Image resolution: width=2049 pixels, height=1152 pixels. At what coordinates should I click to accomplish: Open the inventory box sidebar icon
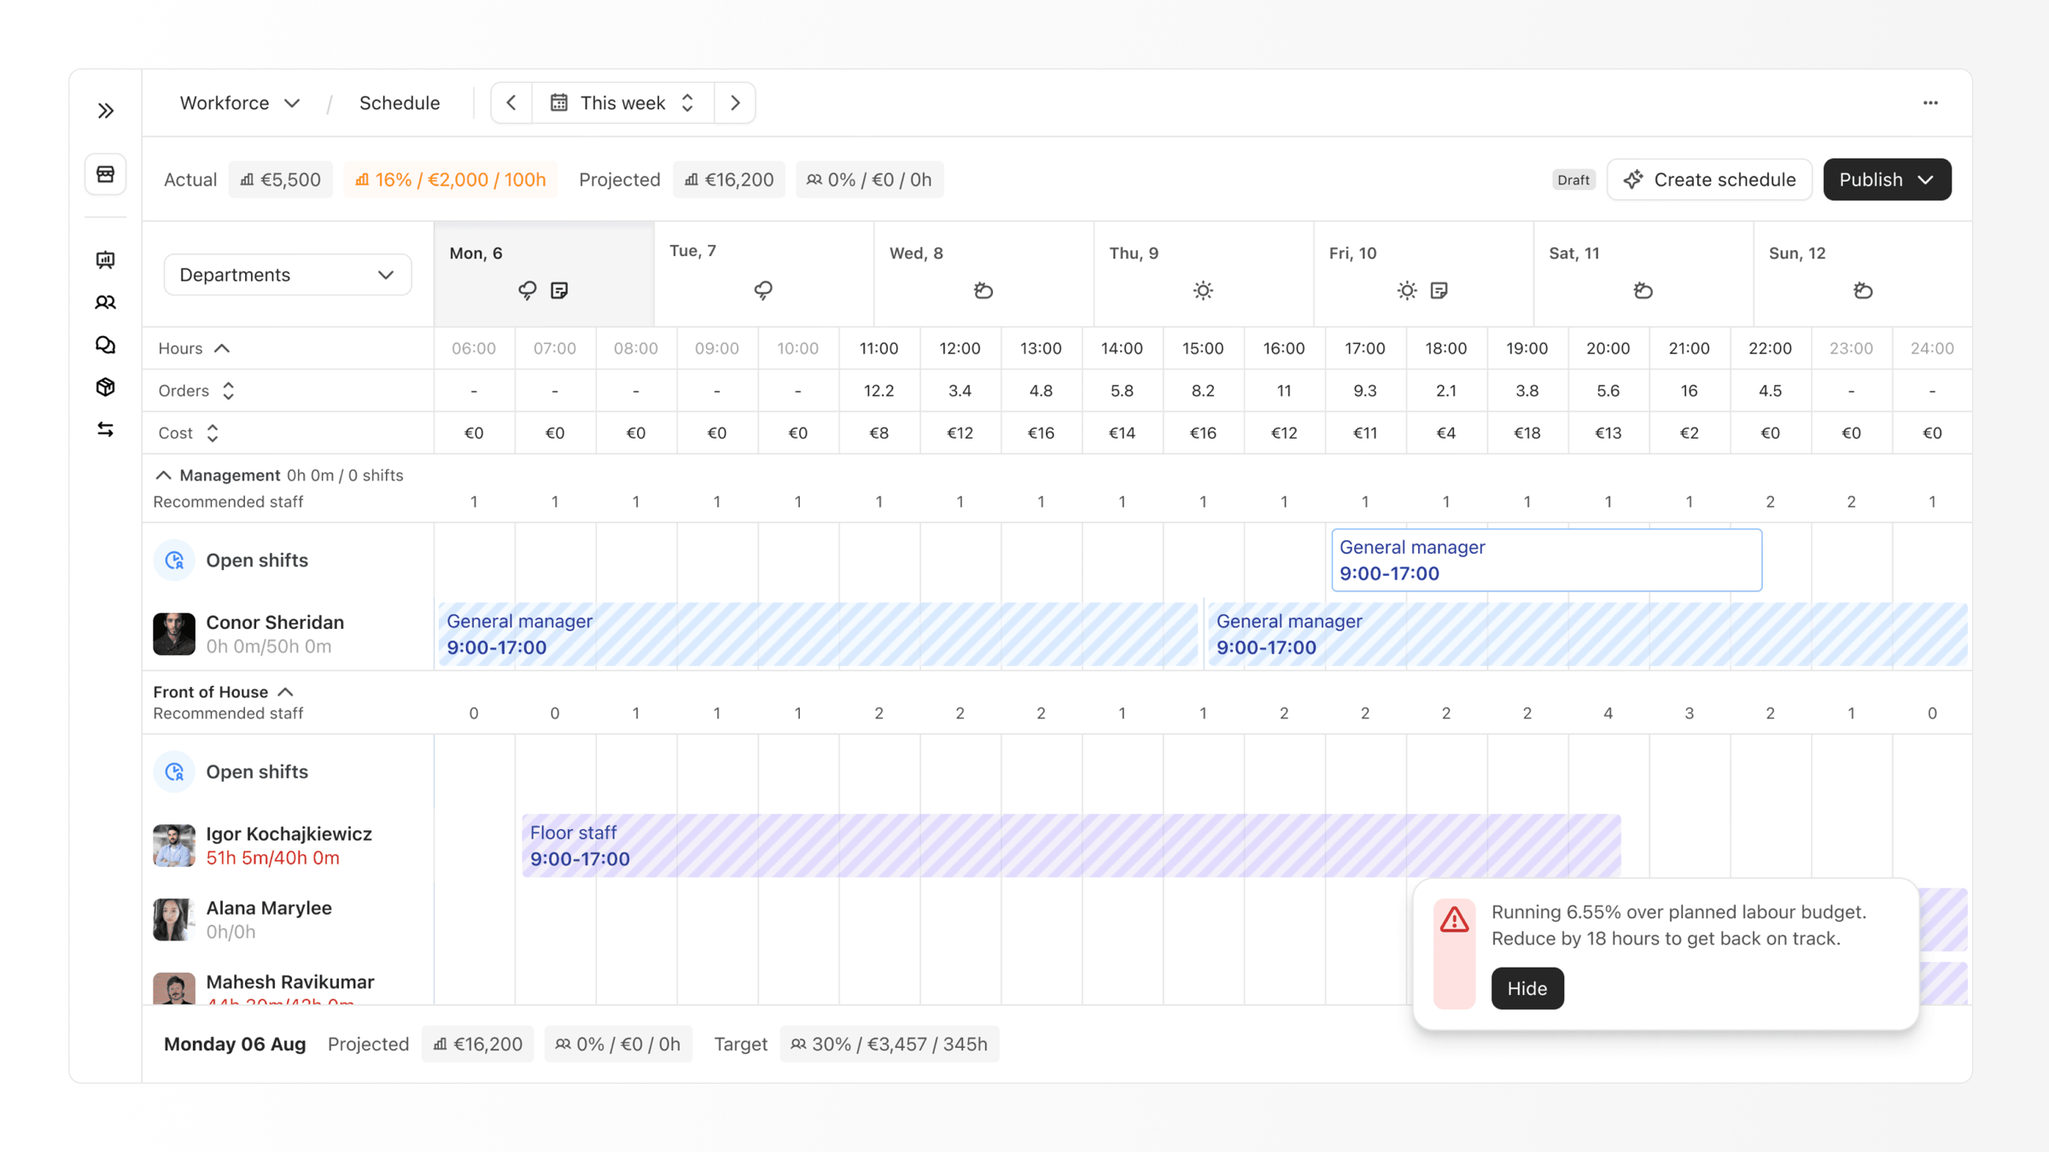click(x=106, y=387)
